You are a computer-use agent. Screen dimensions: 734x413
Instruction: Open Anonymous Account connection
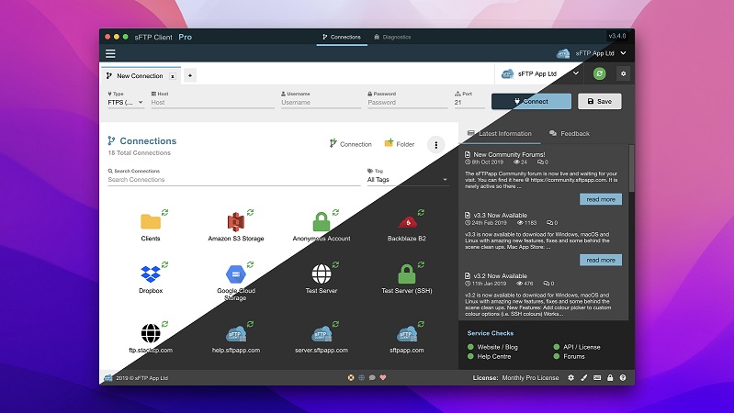[x=322, y=227]
